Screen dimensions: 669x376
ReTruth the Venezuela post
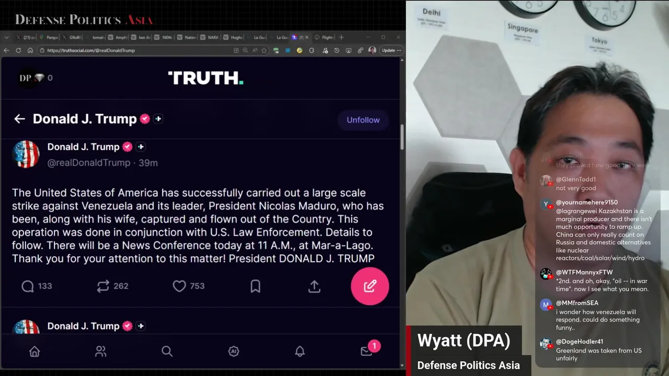[112, 286]
